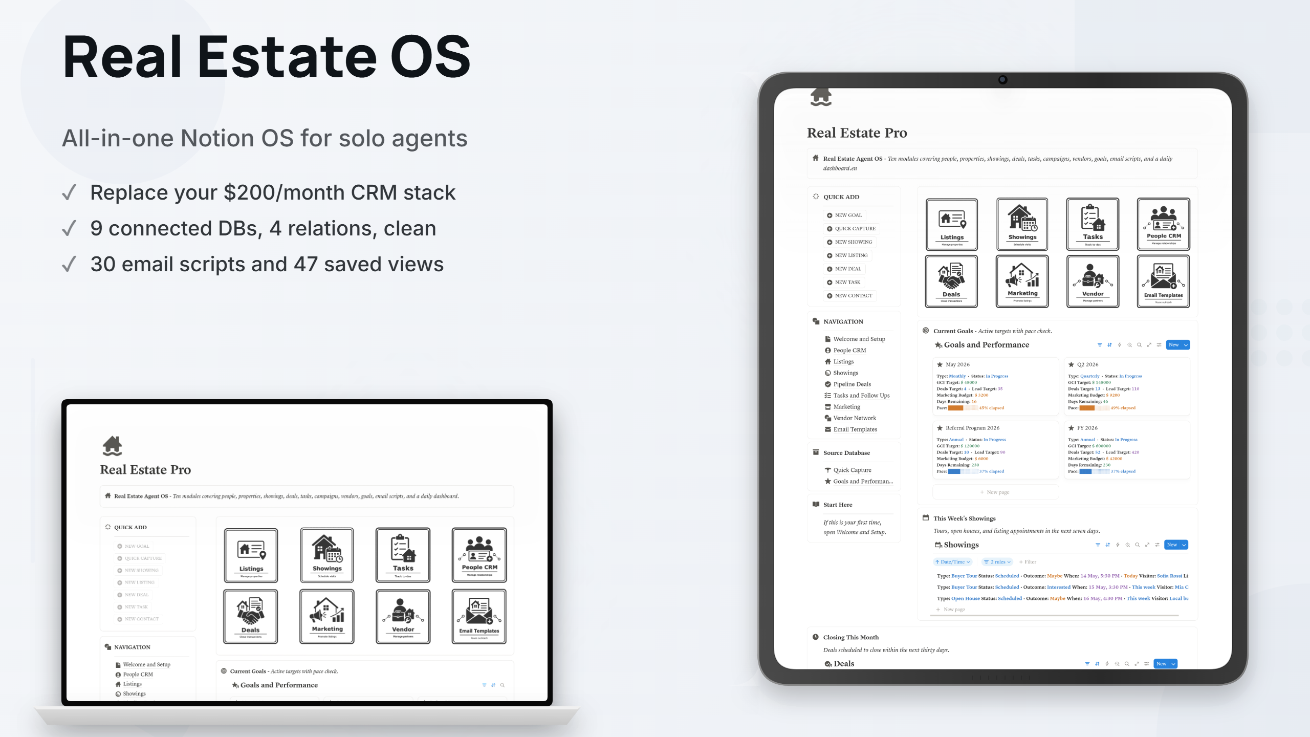
Task: Open the Showings tile on the laptop
Action: 327,555
